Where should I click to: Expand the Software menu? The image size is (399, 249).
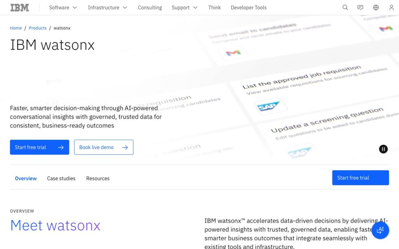63,8
